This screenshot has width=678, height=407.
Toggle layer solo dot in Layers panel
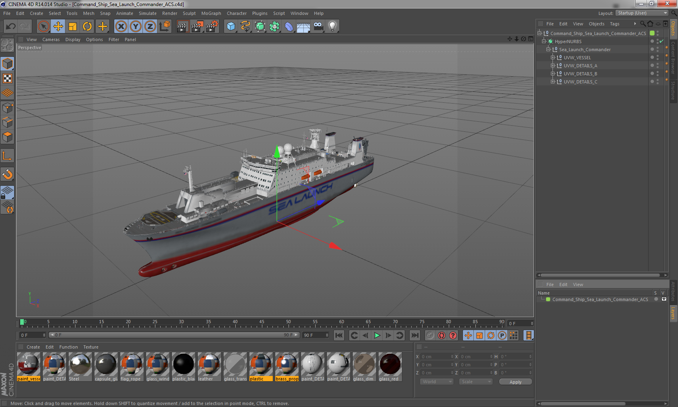pyautogui.click(x=656, y=299)
